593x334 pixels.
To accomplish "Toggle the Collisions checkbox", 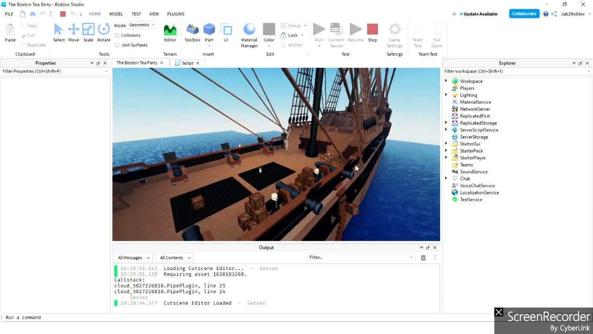I will (x=117, y=35).
